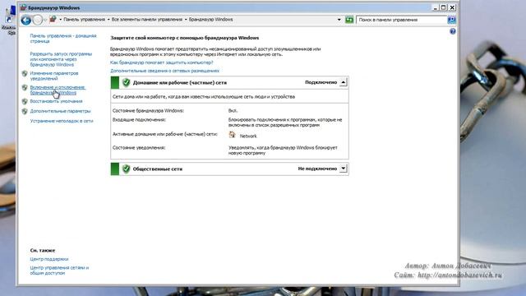Click the green refresh button beside address bar
Image resolution: width=526 pixels, height=296 pixels.
pos(349,20)
